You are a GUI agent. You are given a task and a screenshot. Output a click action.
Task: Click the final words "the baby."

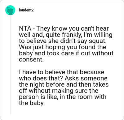(x=32, y=103)
